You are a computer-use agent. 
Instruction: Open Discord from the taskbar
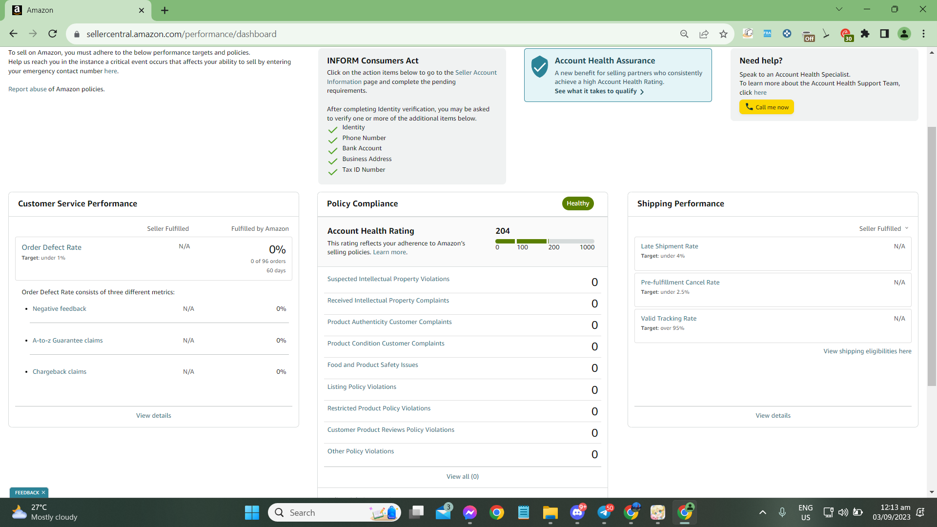[x=577, y=512]
